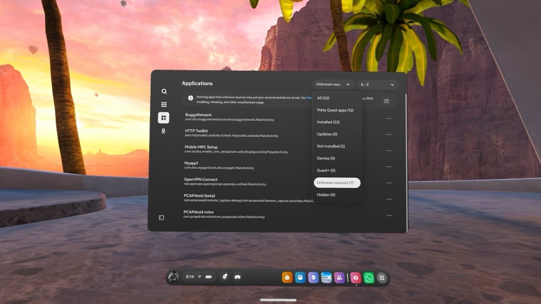Launch WhatsApp from the dock

coord(369,278)
